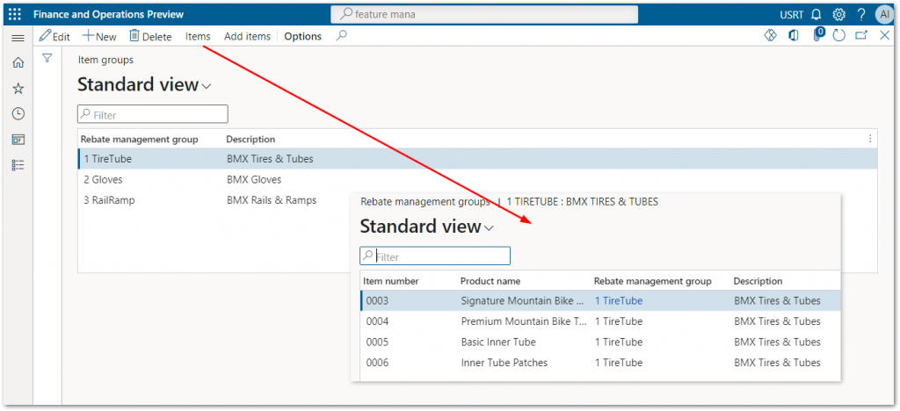900x411 pixels.
Task: Select item number 0003 row
Action: tap(600, 300)
